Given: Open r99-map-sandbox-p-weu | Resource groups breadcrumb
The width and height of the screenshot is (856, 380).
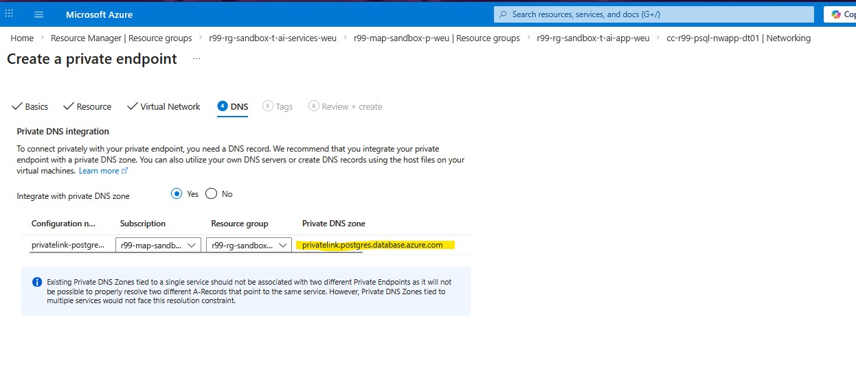Looking at the screenshot, I should point(437,38).
